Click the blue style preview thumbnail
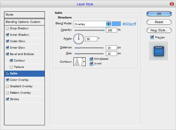This screenshot has height=130, width=176. pyautogui.click(x=159, y=51)
